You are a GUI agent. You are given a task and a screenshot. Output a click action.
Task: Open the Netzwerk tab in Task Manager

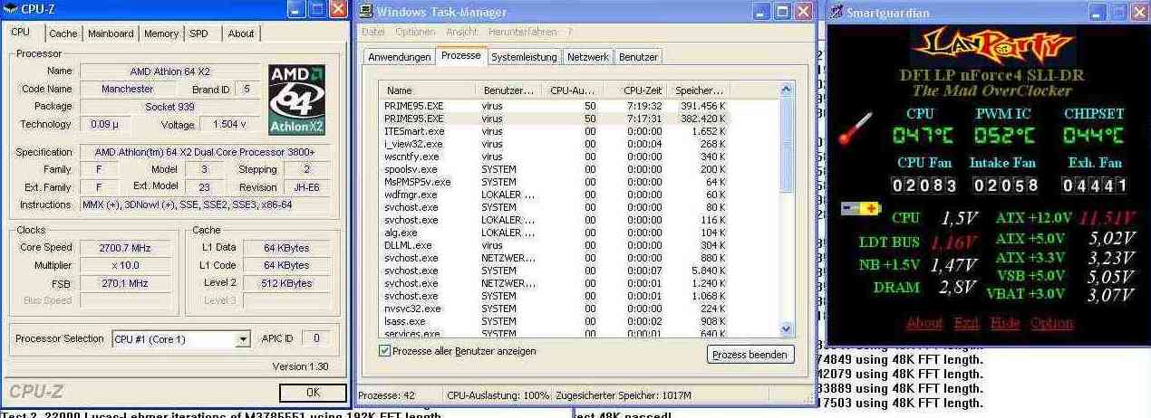click(x=587, y=57)
